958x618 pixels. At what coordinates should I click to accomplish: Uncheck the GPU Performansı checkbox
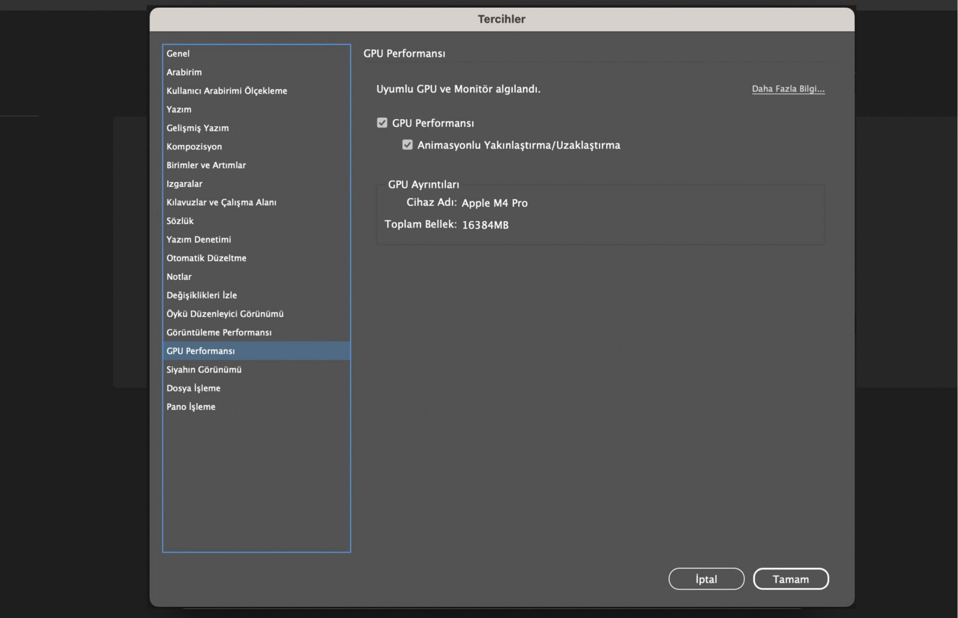[382, 123]
